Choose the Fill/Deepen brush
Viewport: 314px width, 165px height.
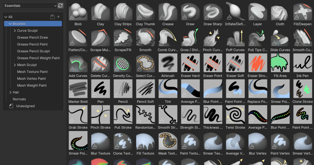(x=303, y=11)
